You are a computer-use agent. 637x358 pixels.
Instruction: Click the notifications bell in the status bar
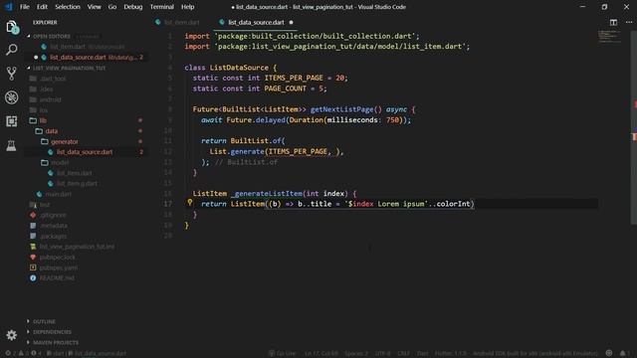[623, 353]
